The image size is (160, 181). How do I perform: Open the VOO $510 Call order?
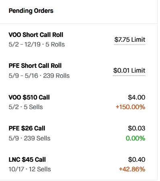[79, 102]
